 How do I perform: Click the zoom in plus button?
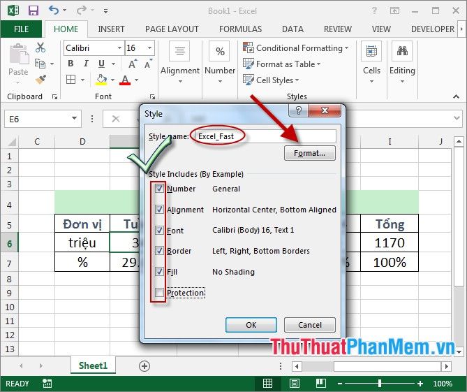420,384
